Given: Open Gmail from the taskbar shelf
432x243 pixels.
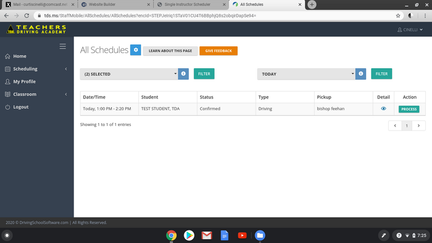Looking at the screenshot, I should 207,235.
